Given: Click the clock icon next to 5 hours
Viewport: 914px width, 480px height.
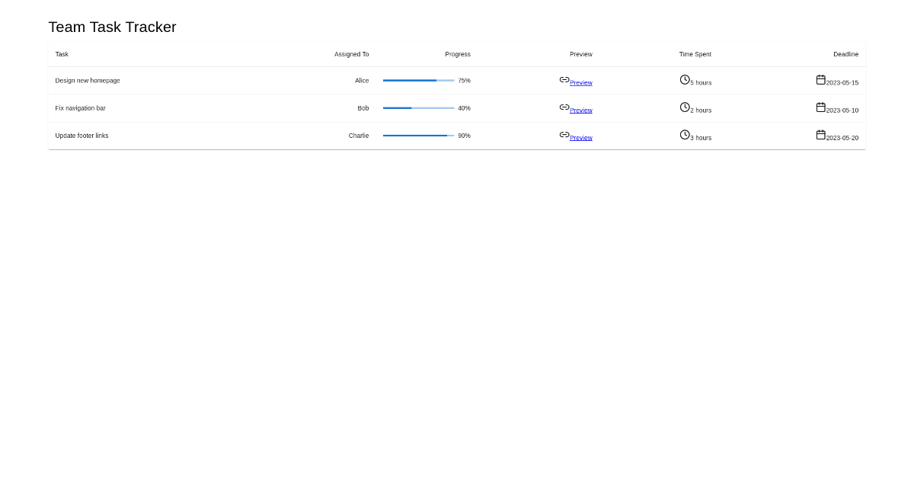Looking at the screenshot, I should click(685, 79).
